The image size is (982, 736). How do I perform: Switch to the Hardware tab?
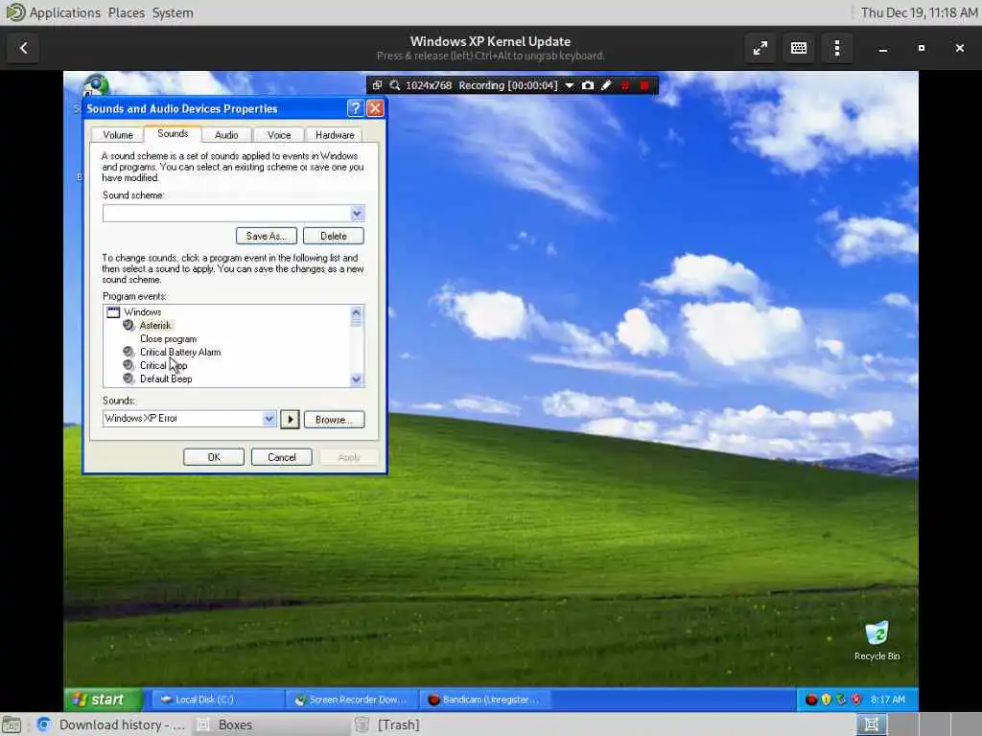(x=335, y=135)
